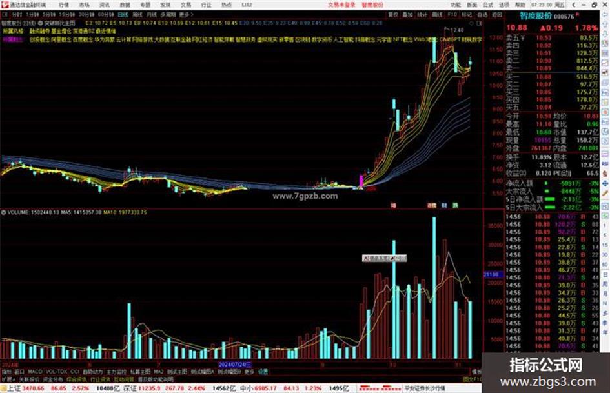Click the purple 所属概念 label
The image size is (610, 393).
[13, 39]
